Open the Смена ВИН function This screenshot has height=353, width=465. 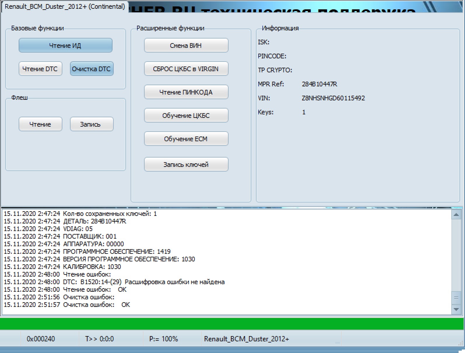click(x=186, y=46)
